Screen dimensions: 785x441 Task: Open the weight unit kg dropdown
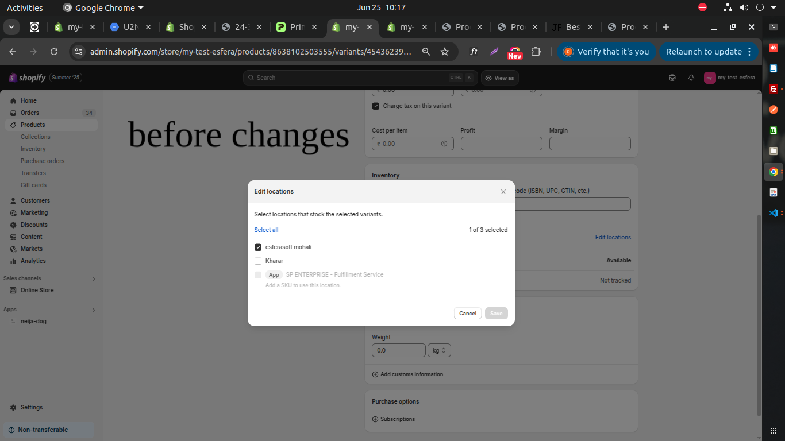tap(439, 350)
